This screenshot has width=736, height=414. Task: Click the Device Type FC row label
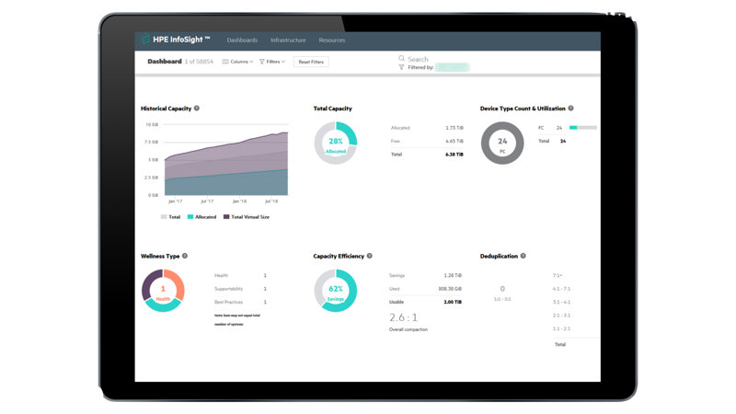coord(541,128)
